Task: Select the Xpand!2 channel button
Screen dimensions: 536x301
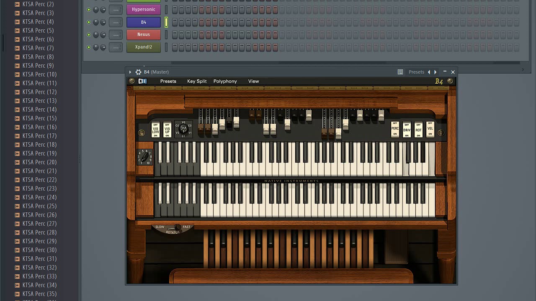Action: pyautogui.click(x=144, y=47)
